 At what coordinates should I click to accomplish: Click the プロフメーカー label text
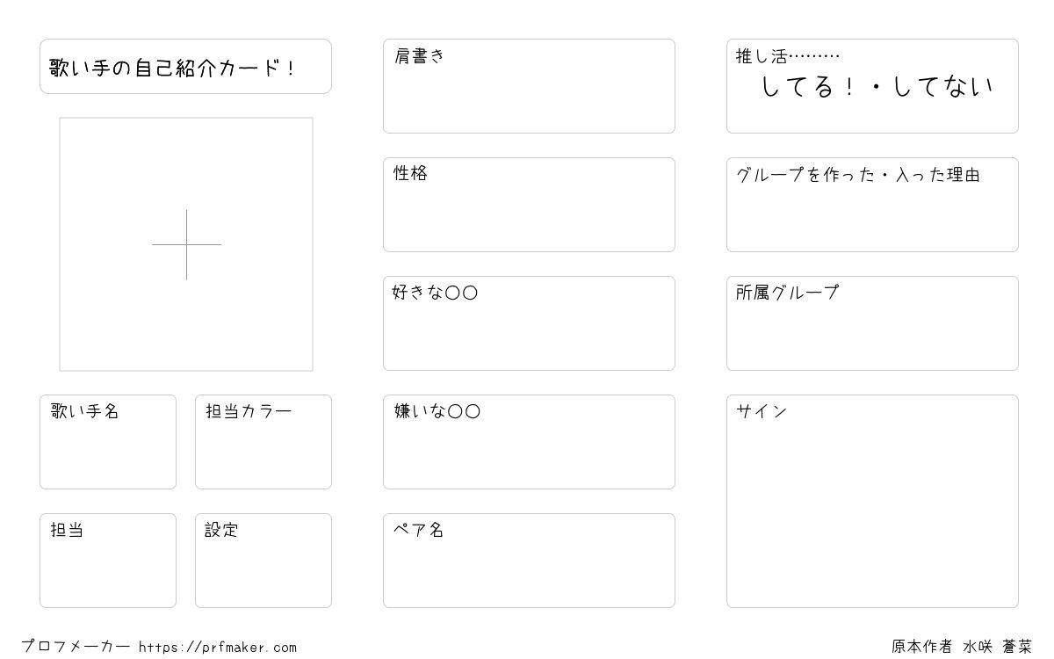(x=76, y=647)
